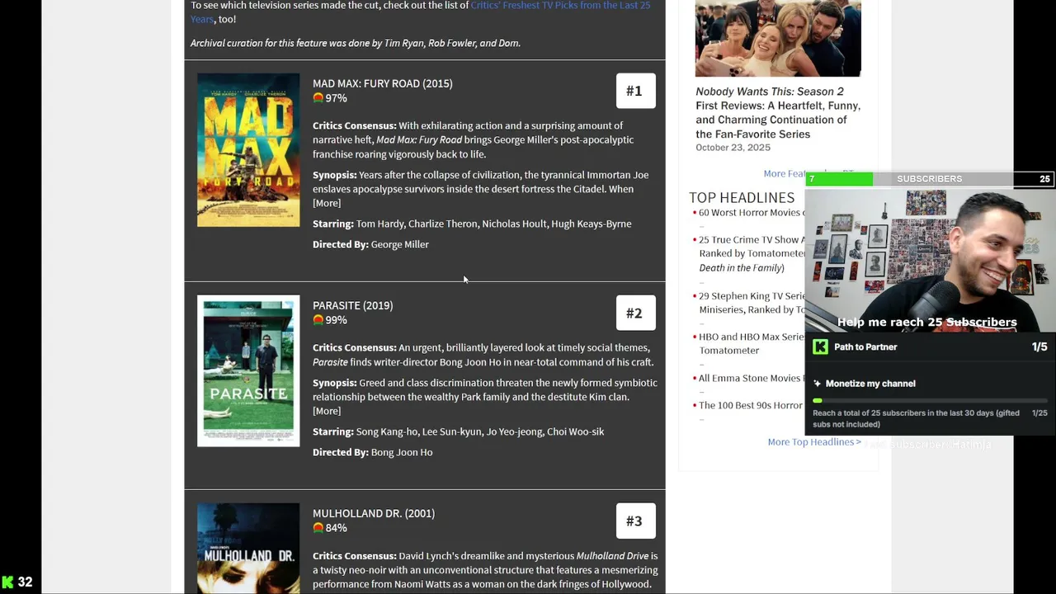1056x594 pixels.
Task: Open the Mulholland Dr. poster thumbnail
Action: point(248,548)
